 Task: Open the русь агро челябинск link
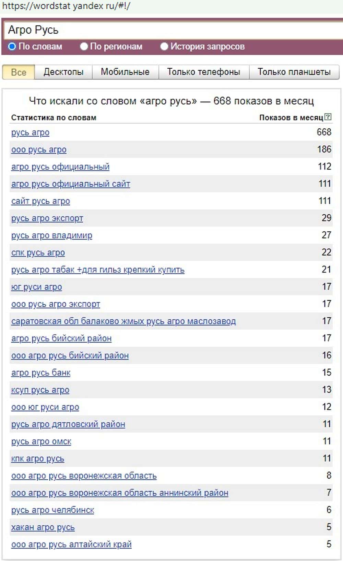click(x=52, y=510)
